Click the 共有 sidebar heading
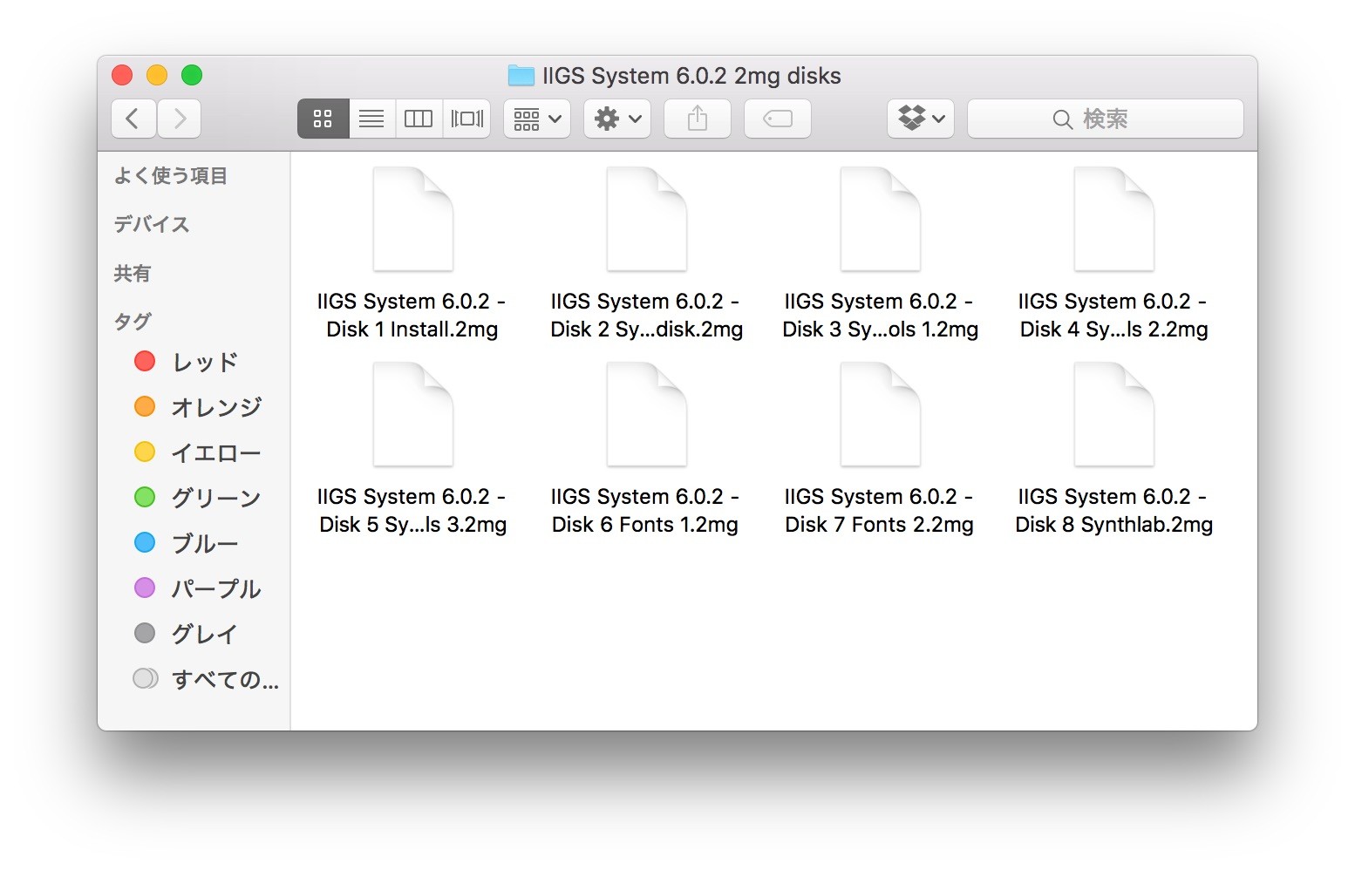The width and height of the screenshot is (1355, 870). (x=133, y=274)
